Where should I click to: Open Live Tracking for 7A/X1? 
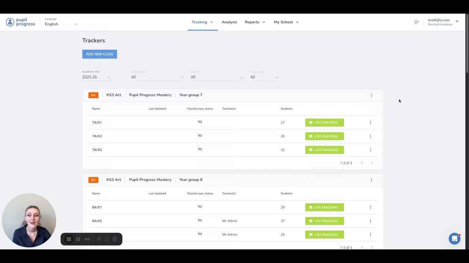pos(325,122)
